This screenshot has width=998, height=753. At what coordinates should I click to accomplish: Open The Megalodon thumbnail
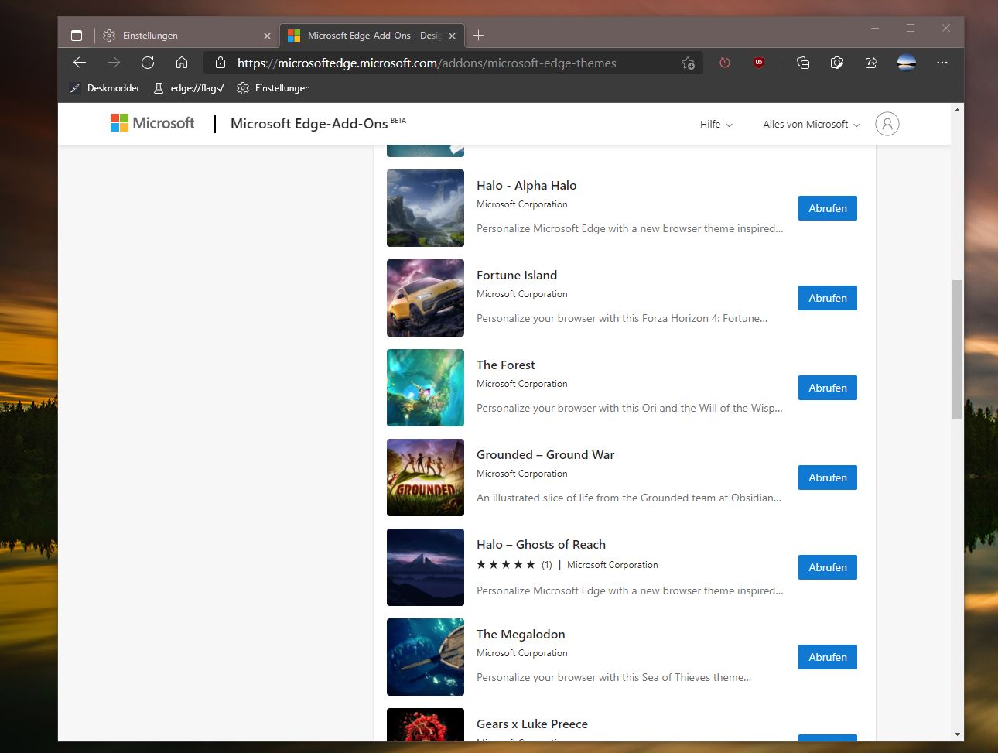point(426,657)
